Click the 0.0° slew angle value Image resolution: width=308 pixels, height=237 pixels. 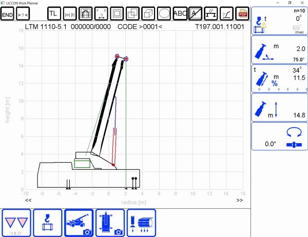271,144
